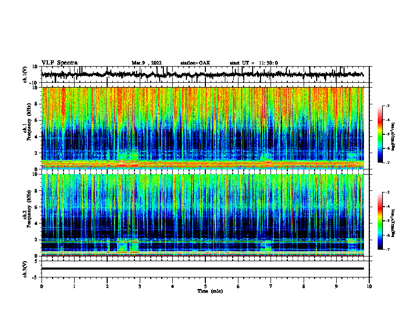The width and height of the screenshot is (416, 321).
Task: Click the flat black ch.3 signal line
Action: pyautogui.click(x=203, y=269)
